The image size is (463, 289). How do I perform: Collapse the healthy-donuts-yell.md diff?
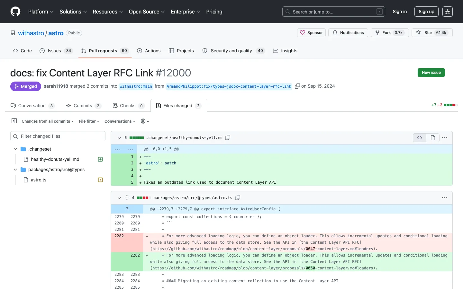click(119, 138)
